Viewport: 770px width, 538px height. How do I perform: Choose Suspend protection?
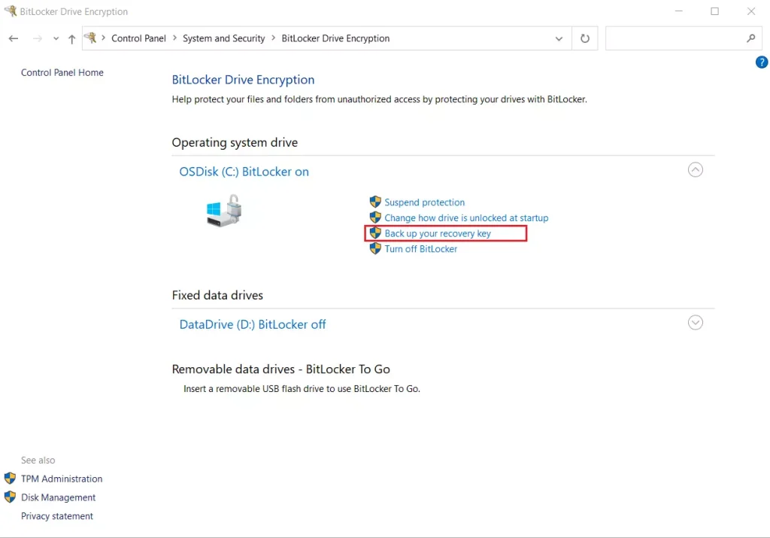pos(424,202)
